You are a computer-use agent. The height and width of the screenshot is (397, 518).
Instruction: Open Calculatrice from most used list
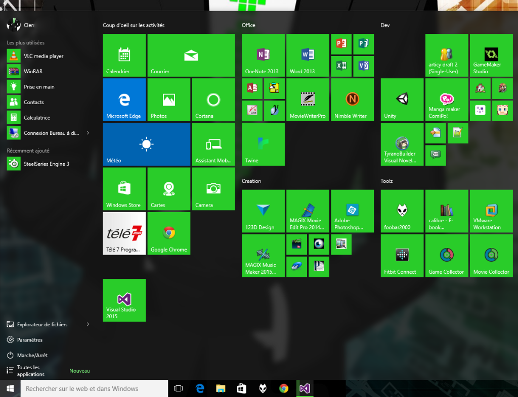point(48,117)
